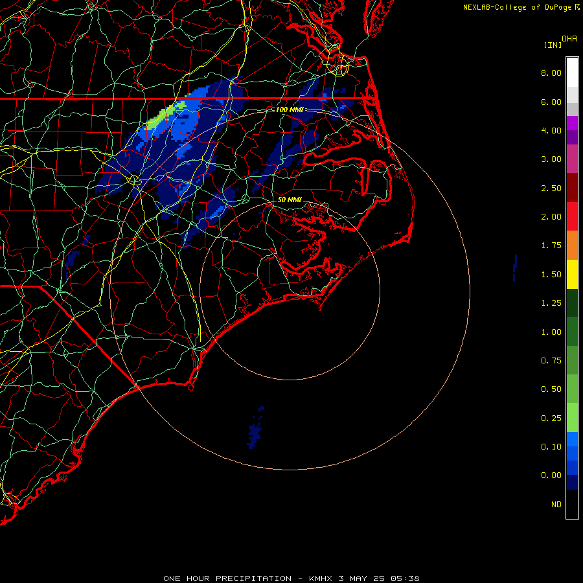Click the 1.50 legend value

pyautogui.click(x=551, y=275)
